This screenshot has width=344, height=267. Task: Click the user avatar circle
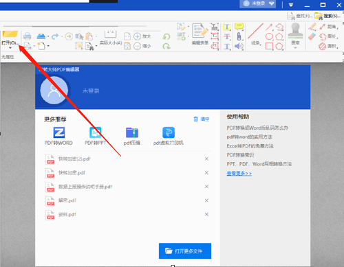(x=54, y=90)
